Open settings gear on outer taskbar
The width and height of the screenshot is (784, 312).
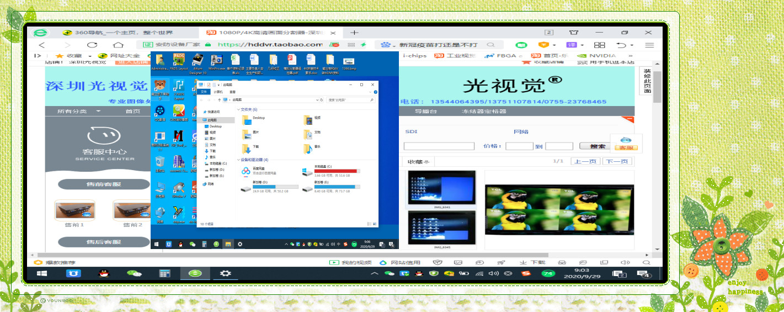click(225, 273)
